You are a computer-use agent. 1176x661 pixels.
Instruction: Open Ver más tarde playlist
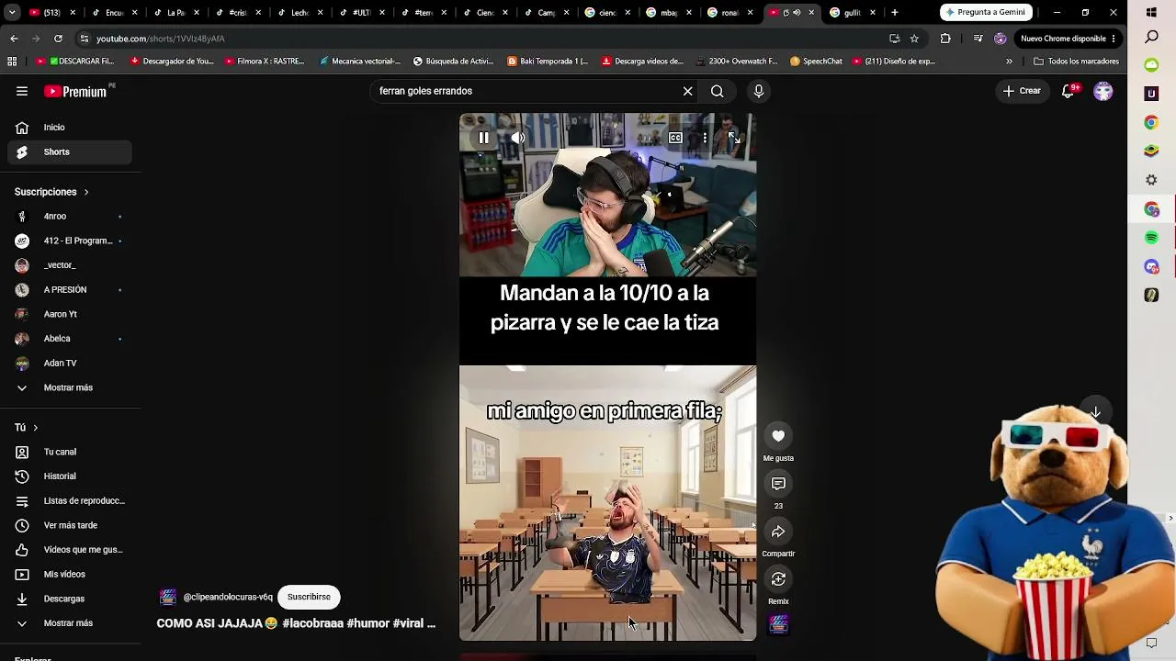(70, 525)
